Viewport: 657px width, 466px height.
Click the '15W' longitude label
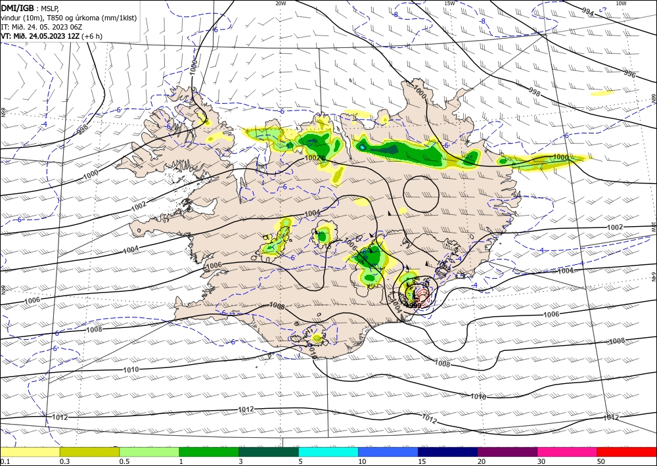pyautogui.click(x=449, y=3)
